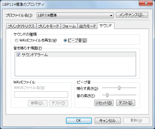The image size is (155, 129).
Task: Click the キャンセル button
Action: point(107,121)
